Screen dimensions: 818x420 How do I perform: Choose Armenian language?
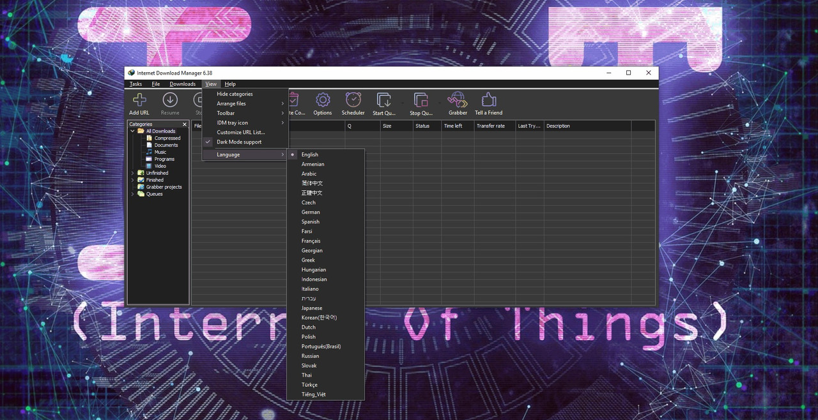313,164
